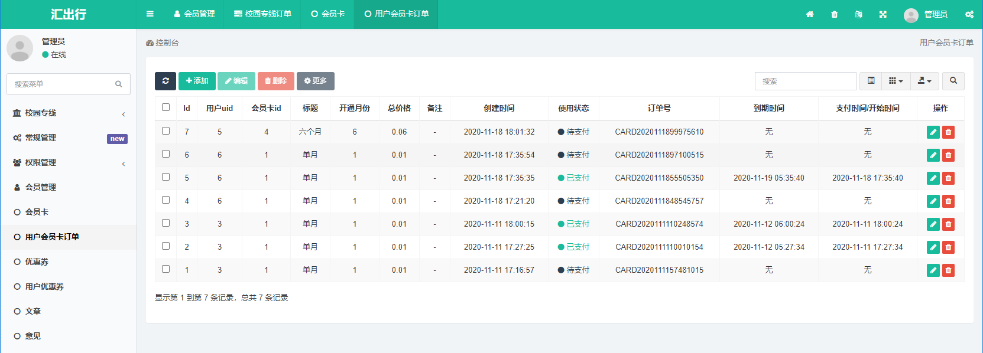
Task: Check the checkbox for row Id 3
Action: 166,223
